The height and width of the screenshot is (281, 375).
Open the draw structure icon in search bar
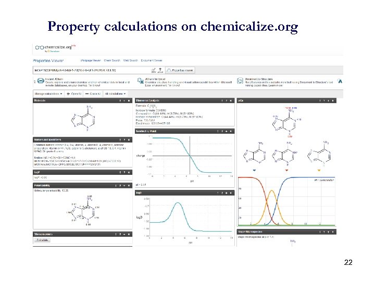tap(154, 70)
